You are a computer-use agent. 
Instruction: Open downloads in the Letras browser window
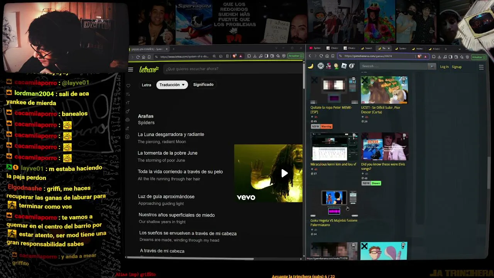coord(255,56)
